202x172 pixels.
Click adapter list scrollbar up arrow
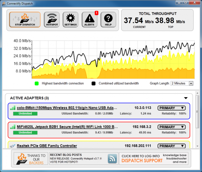(197, 93)
